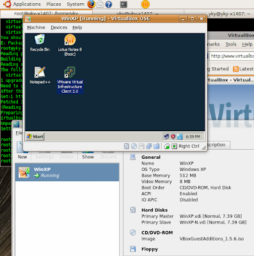Click the Hard Disks section icon
The width and height of the screenshot is (254, 256).
tap(133, 210)
